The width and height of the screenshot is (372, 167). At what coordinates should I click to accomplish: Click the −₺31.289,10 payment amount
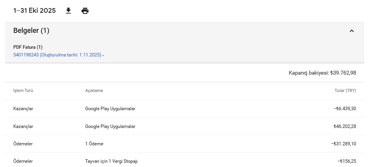pos(343,144)
